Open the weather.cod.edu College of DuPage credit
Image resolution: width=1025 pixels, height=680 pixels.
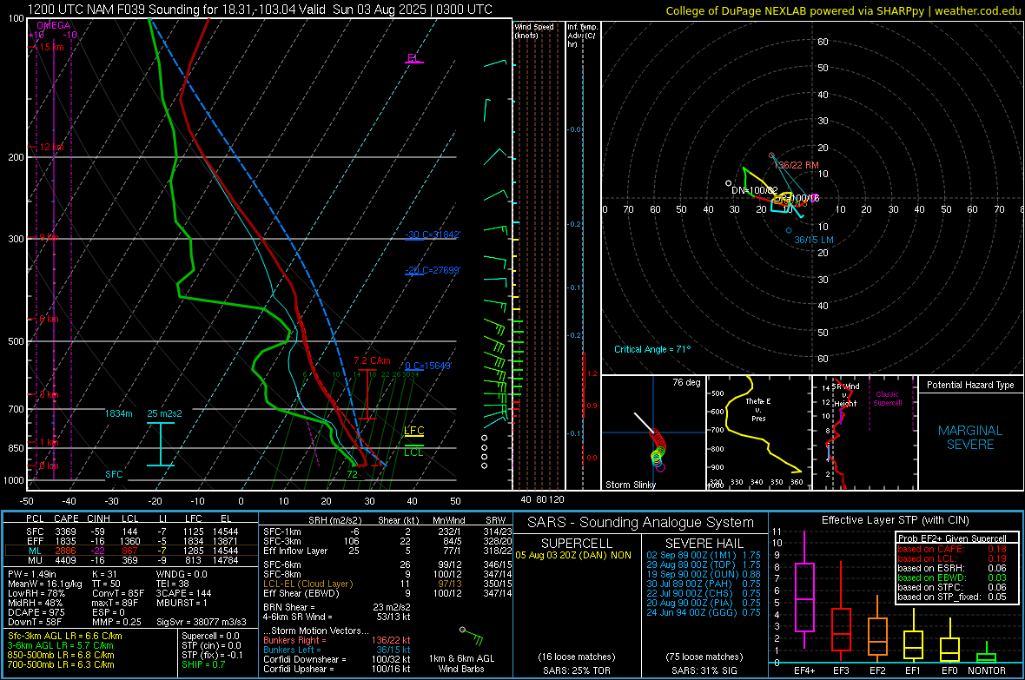pyautogui.click(x=843, y=11)
